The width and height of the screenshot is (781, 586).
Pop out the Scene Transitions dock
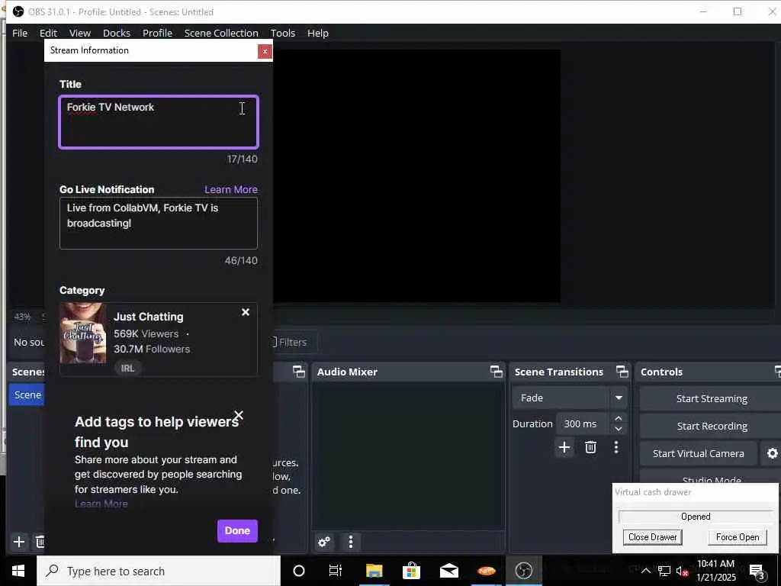coord(622,372)
